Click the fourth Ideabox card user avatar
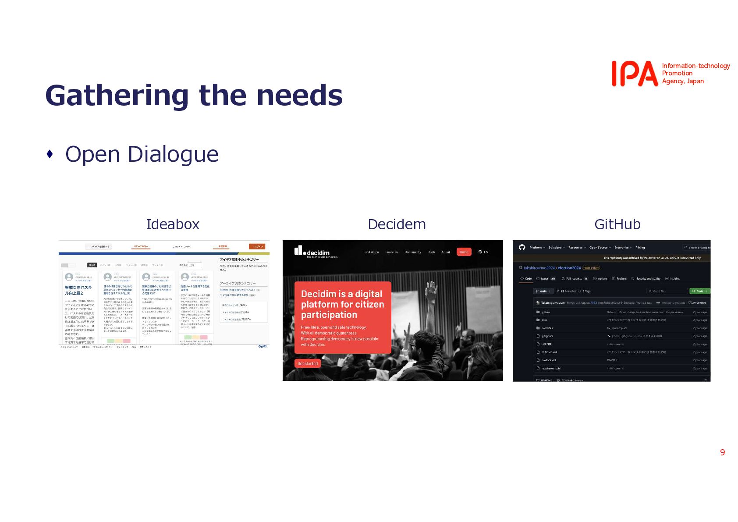 tap(184, 277)
